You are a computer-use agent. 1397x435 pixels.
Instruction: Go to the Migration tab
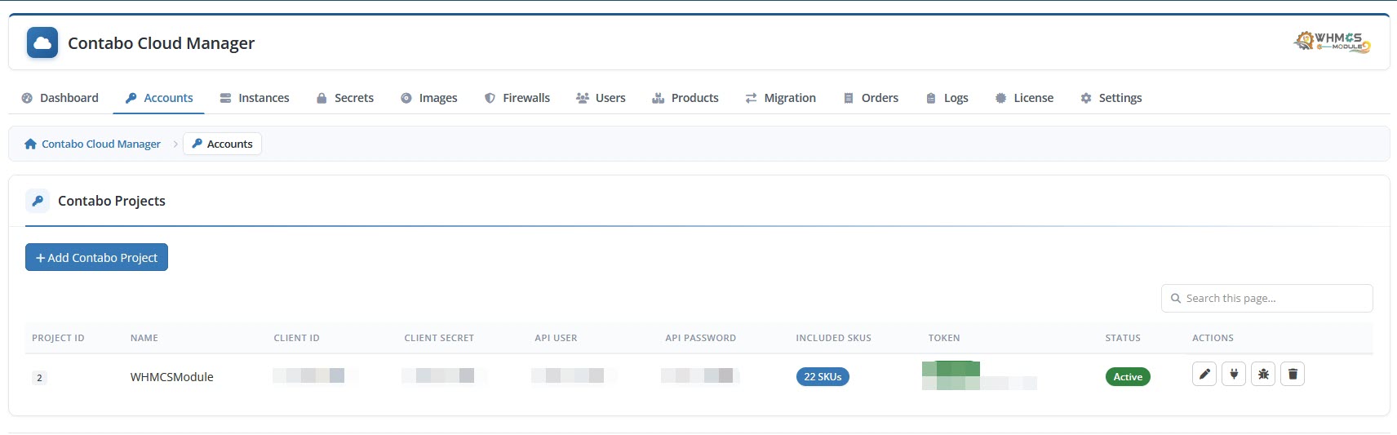[780, 98]
